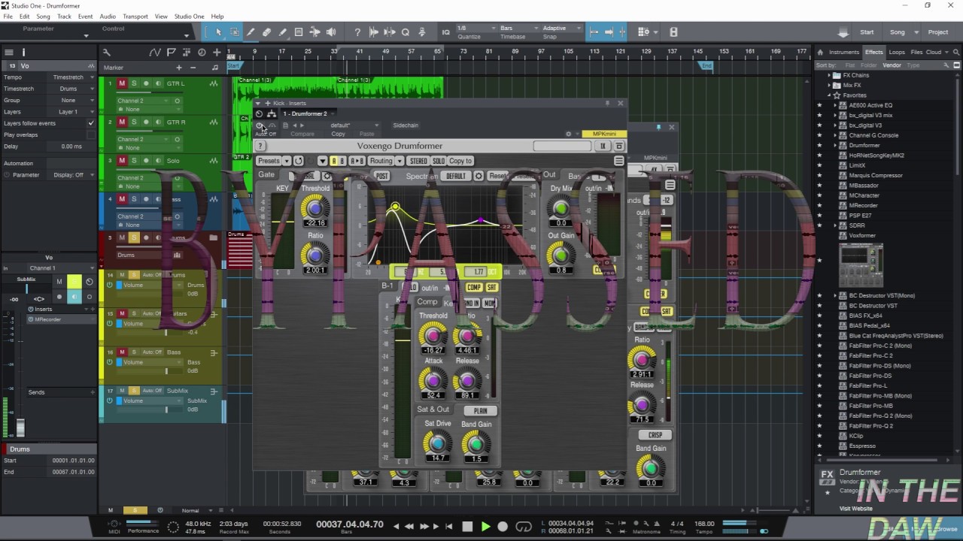Select the Eraser tool
Screen dimensions: 963x541
click(266, 32)
